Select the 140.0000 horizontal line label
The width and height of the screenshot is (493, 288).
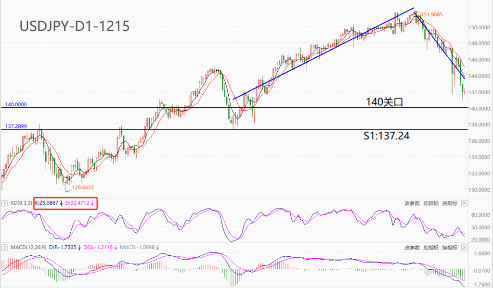(16, 104)
